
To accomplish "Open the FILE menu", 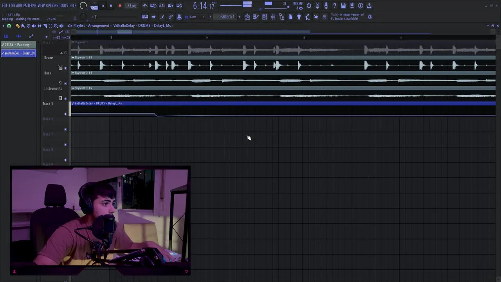I will pos(5,5).
